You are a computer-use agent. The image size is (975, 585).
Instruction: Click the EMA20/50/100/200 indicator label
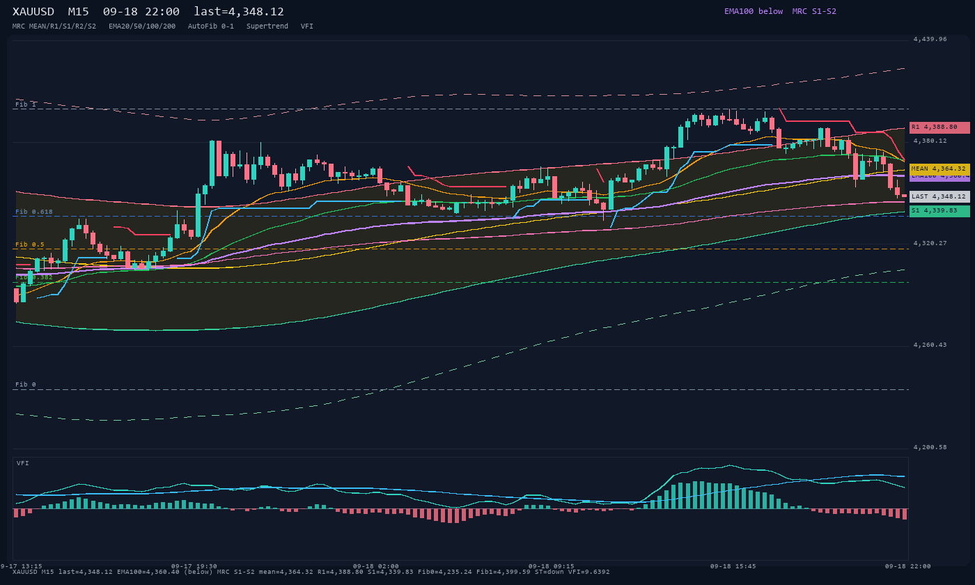(142, 26)
